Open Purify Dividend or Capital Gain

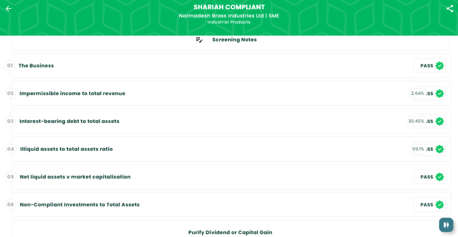click(230, 232)
